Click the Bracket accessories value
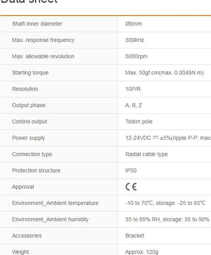The image size is (211, 255). tap(135, 236)
